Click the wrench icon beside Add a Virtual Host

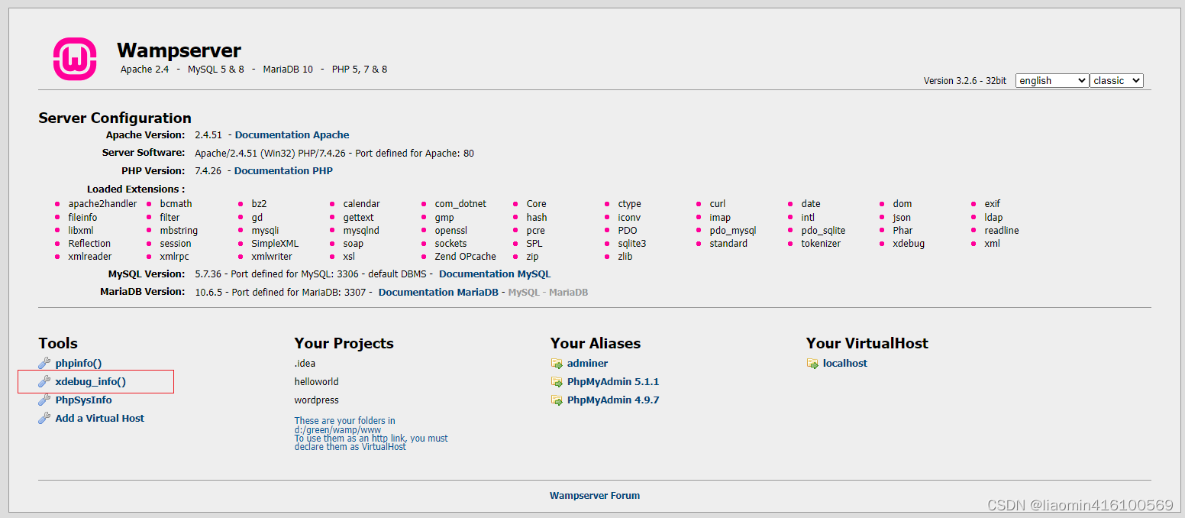coord(44,418)
